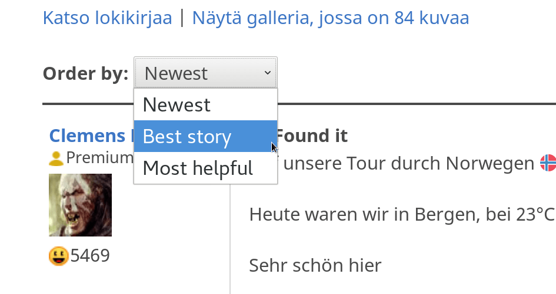The width and height of the screenshot is (556, 294).
Task: Open the gallery link with 84 kuvaa
Action: pyautogui.click(x=331, y=18)
